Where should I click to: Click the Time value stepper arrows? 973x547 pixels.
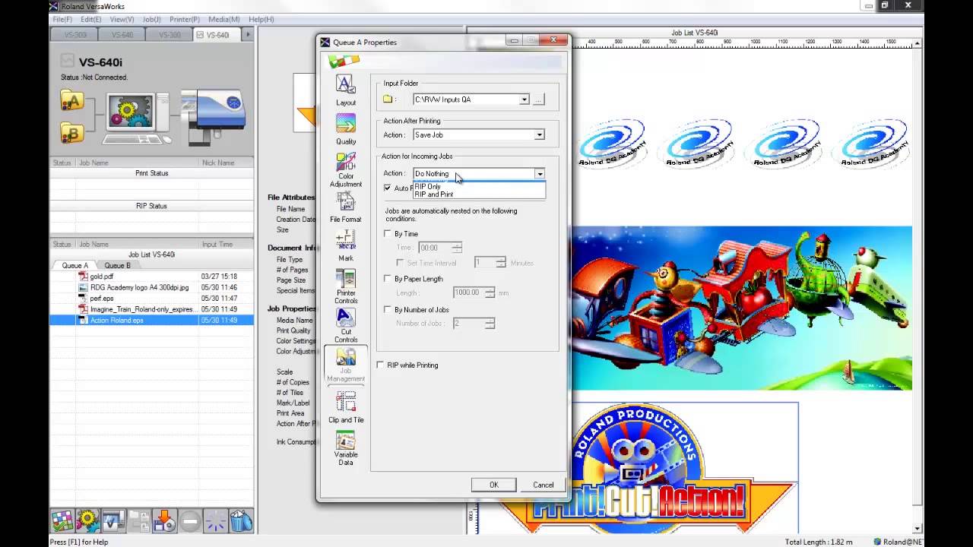tap(457, 248)
